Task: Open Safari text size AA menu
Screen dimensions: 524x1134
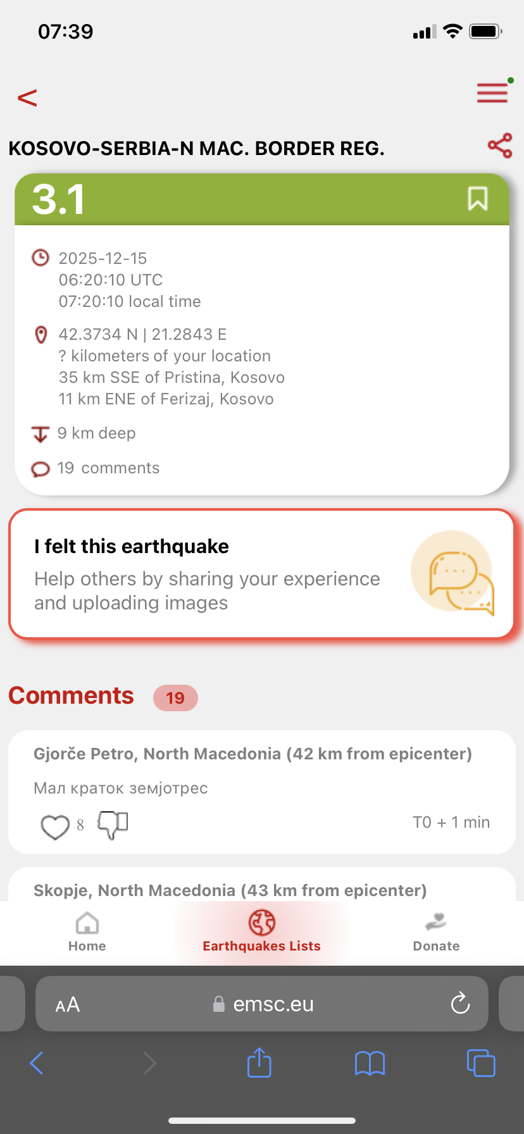Action: point(68,1004)
